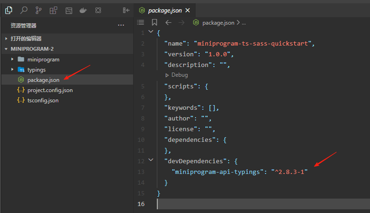Fold the root object at line 1
370x213 pixels.
tap(151, 31)
